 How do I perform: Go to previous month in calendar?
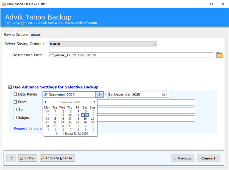[x=45, y=102]
